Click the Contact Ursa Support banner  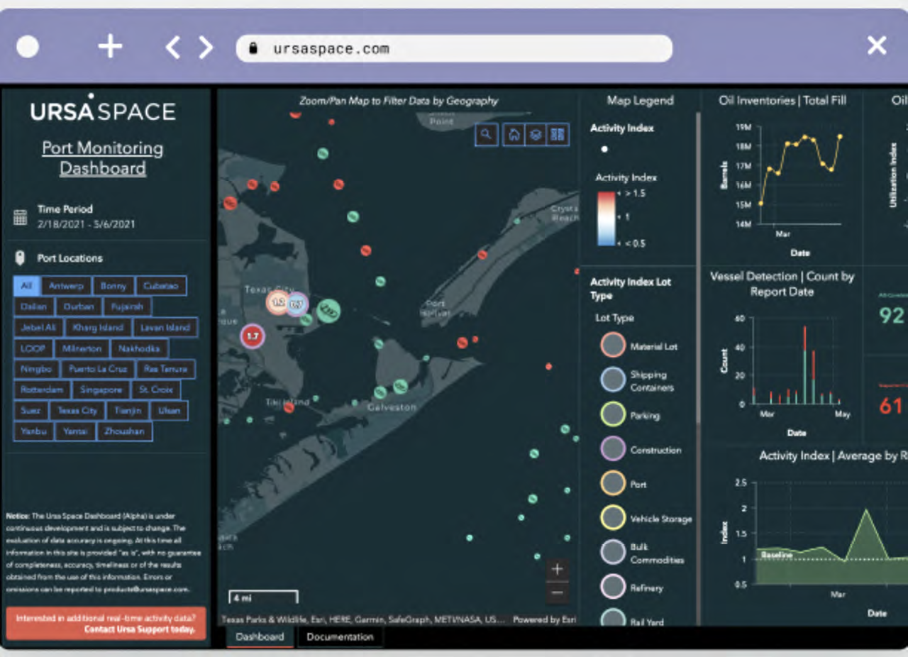point(106,624)
